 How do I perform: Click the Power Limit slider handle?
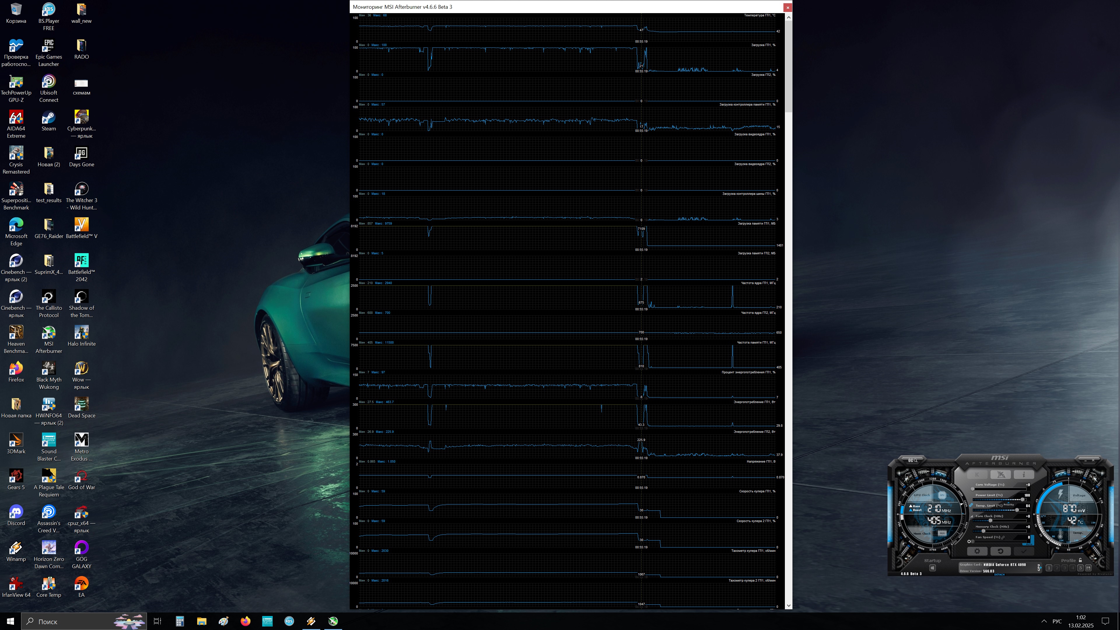[1023, 500]
